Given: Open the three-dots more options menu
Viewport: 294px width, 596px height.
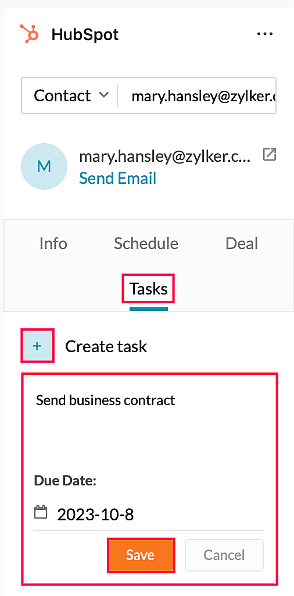Looking at the screenshot, I should (x=264, y=34).
